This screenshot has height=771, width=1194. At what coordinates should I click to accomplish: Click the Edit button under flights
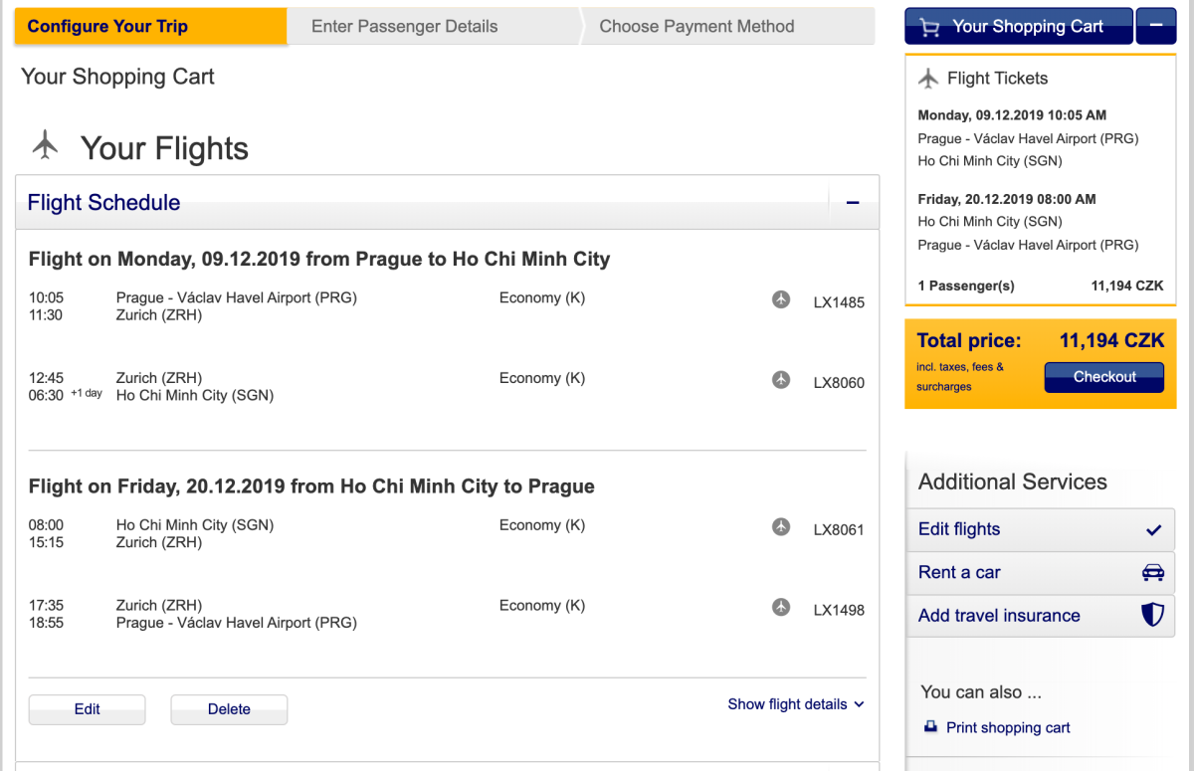click(88, 709)
